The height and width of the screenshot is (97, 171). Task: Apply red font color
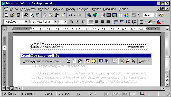[x=159, y=22]
